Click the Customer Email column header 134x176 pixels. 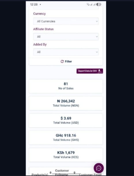tap(90, 175)
